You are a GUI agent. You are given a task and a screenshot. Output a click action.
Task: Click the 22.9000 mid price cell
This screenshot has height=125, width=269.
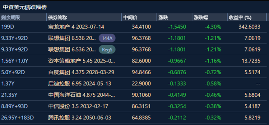click(141, 84)
